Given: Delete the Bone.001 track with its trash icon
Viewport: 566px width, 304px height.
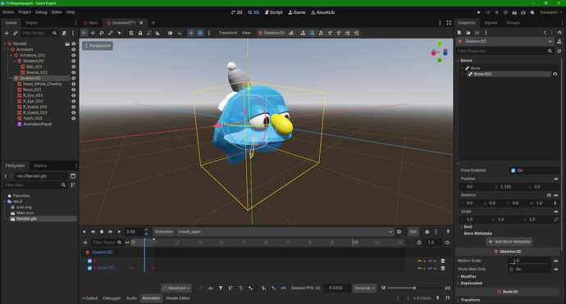Looking at the screenshot, I should coord(443,268).
